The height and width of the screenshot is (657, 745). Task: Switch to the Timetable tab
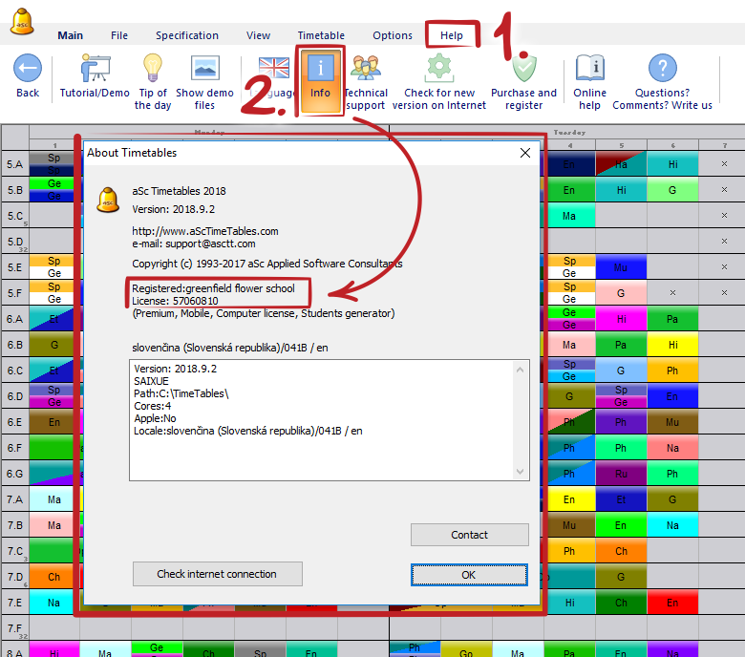click(x=321, y=35)
